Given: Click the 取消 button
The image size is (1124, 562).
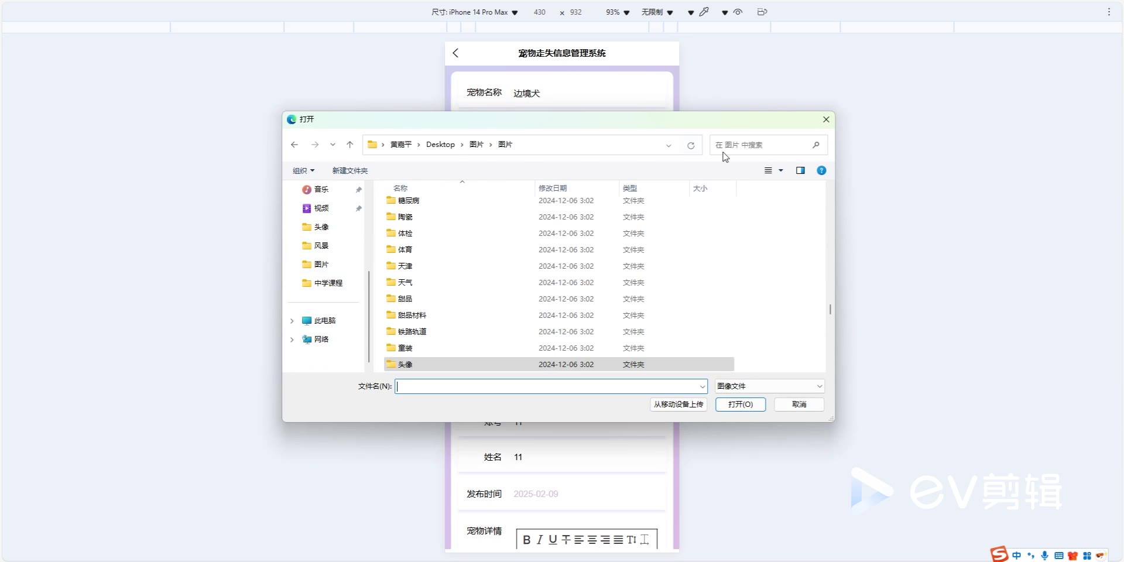Looking at the screenshot, I should click(799, 405).
